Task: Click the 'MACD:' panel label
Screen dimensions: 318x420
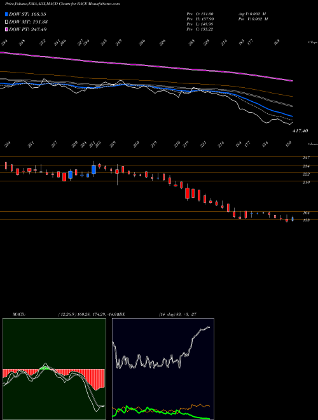Action: (19, 314)
